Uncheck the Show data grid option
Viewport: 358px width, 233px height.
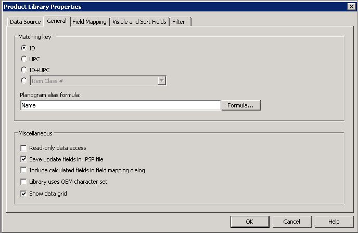click(23, 194)
